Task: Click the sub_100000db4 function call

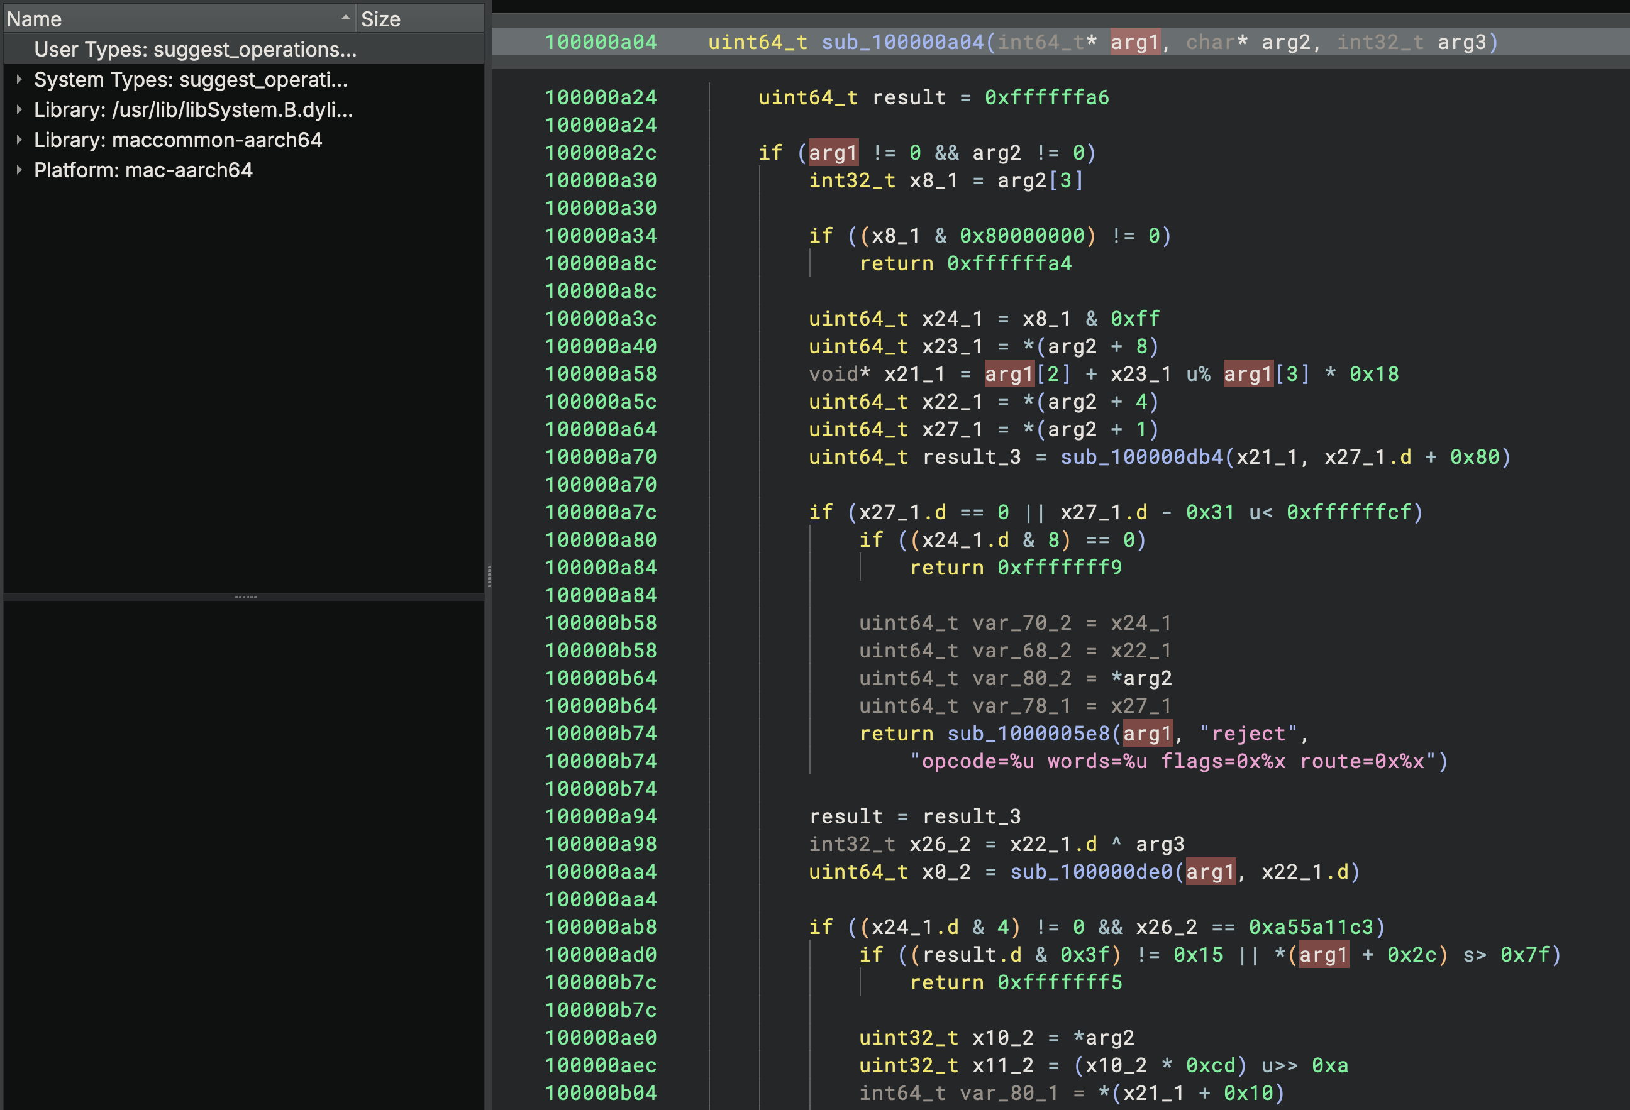Action: pyautogui.click(x=1142, y=457)
